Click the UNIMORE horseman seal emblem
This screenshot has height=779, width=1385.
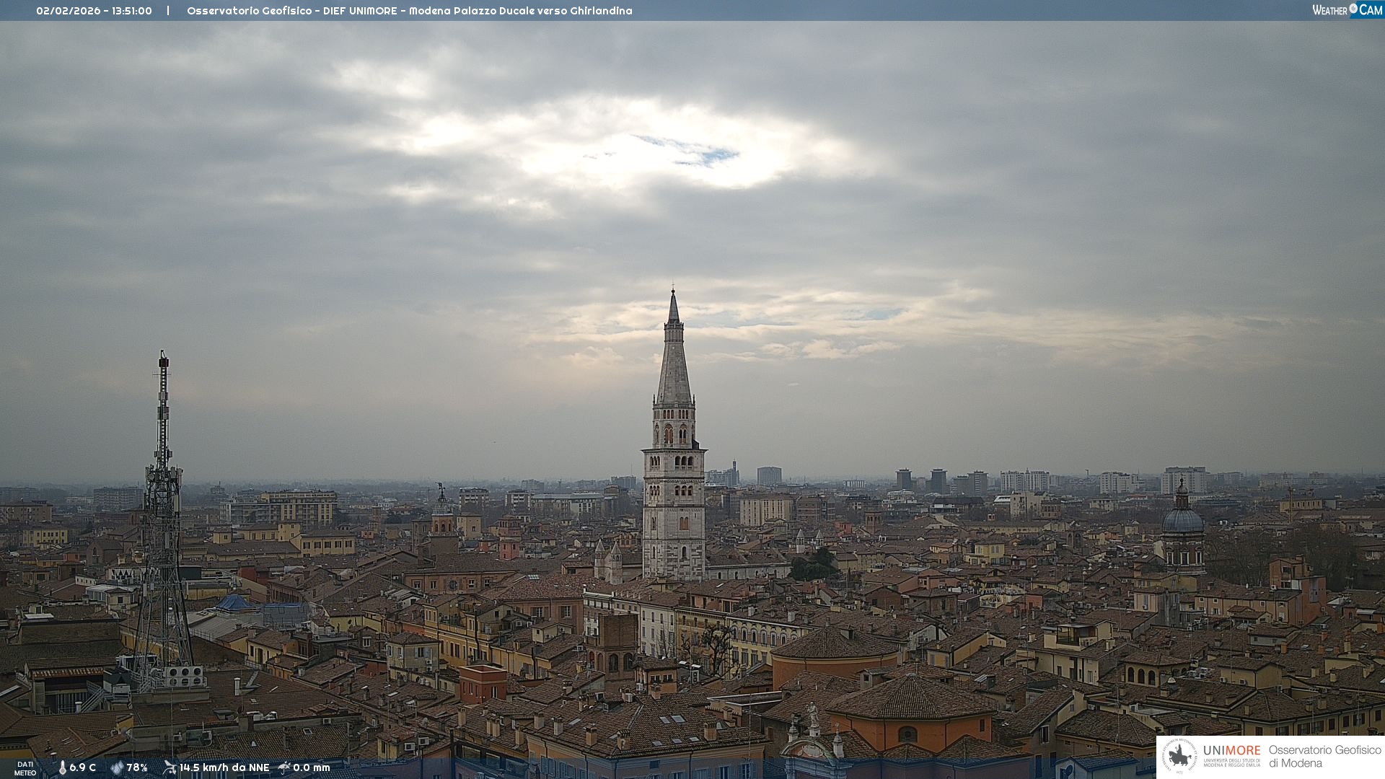tap(1179, 756)
